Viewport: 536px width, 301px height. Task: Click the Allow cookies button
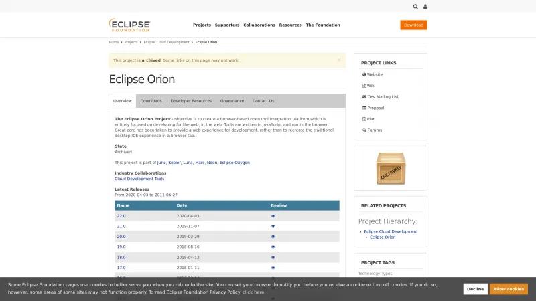click(x=509, y=289)
